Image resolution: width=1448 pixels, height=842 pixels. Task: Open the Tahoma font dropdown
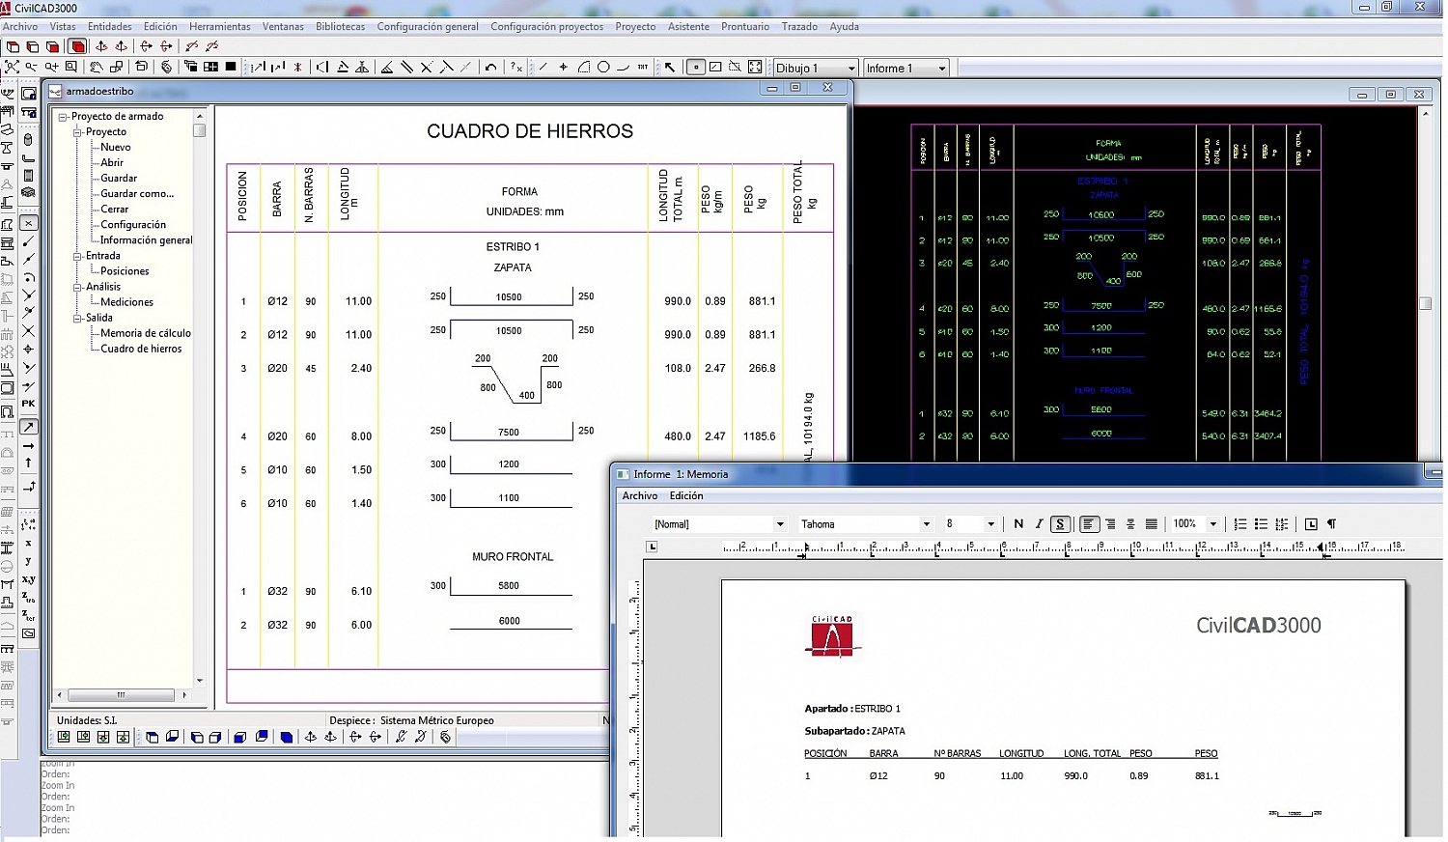click(927, 524)
